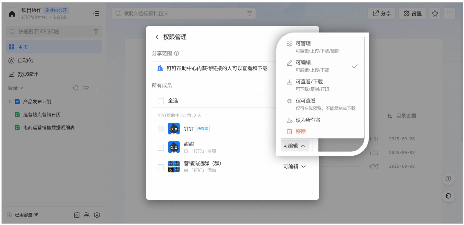Open the recycle bin icon at bottom
464x225 pixels.
tap(77, 215)
